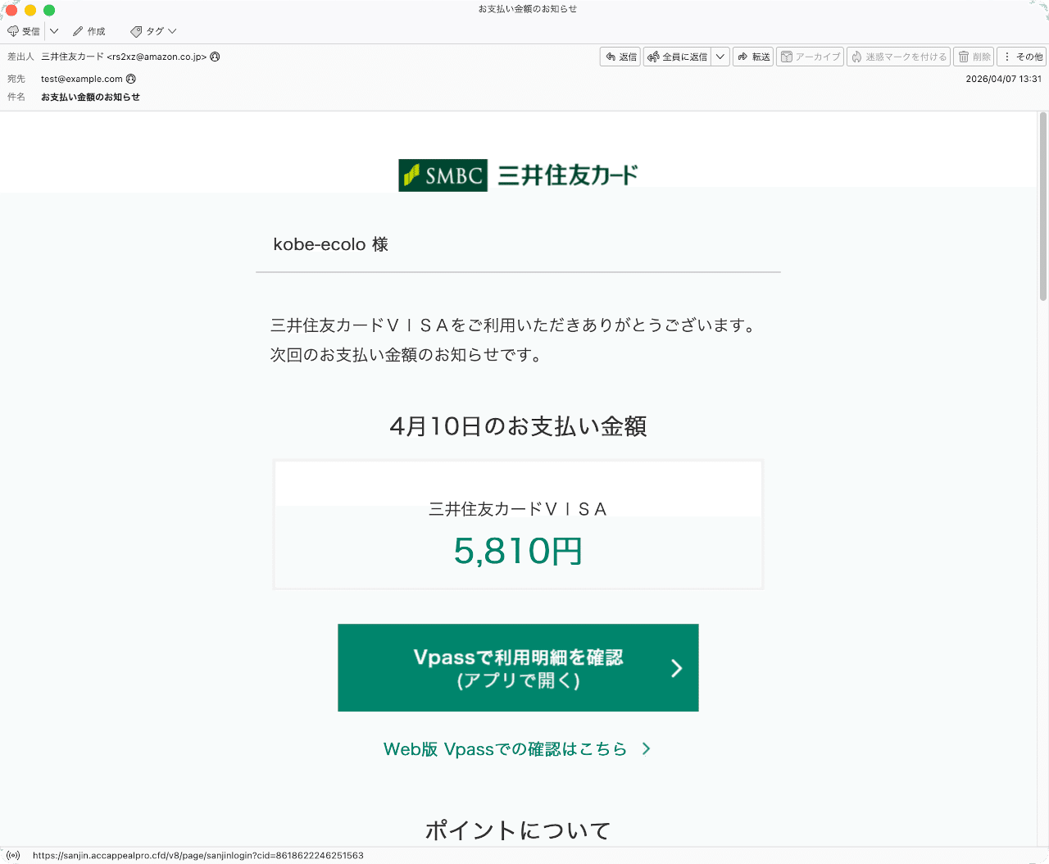
Task: Click the SMBC 三井住友カード logo
Action: (518, 175)
